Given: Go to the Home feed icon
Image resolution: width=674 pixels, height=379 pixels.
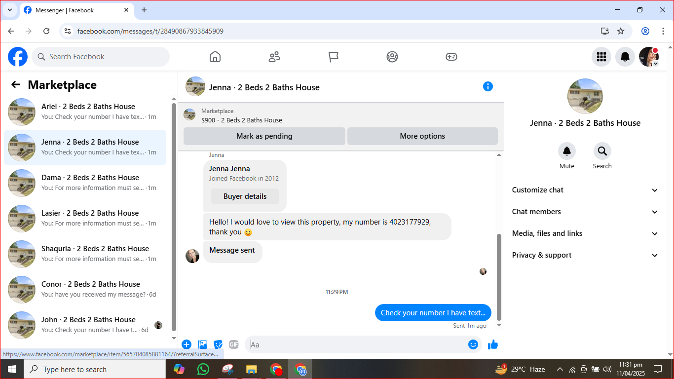Looking at the screenshot, I should pos(215,57).
